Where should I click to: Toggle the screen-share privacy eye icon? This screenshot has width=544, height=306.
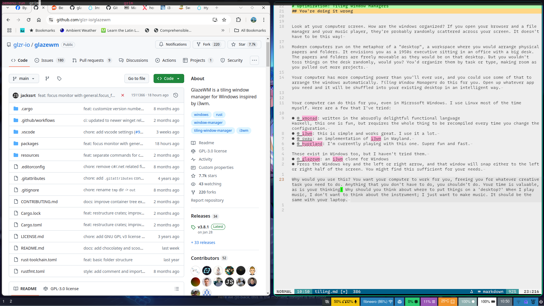327,302
